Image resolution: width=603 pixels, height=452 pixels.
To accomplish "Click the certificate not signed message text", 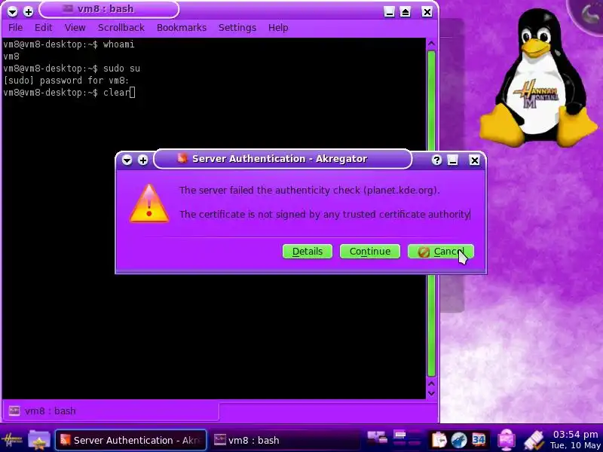I will coord(324,215).
